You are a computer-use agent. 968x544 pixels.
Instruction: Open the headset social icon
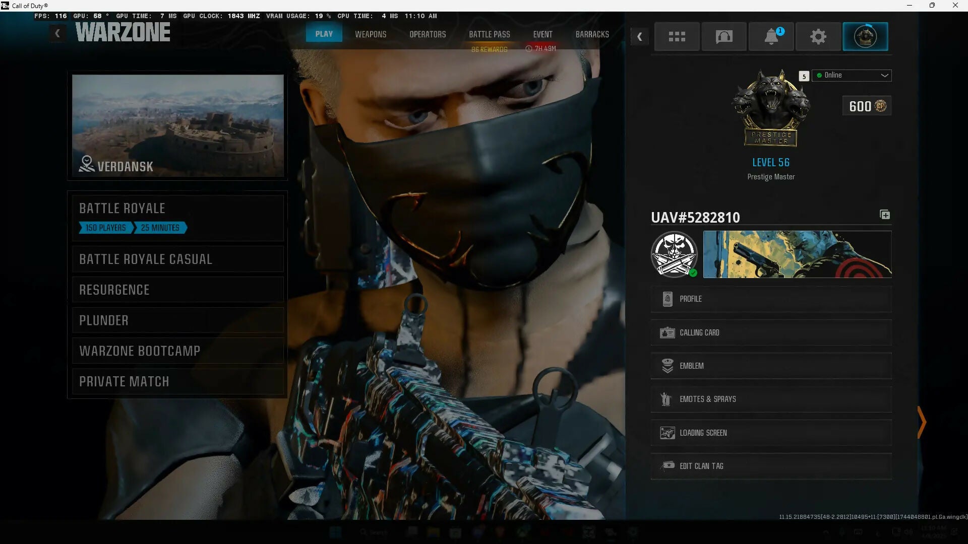point(723,36)
